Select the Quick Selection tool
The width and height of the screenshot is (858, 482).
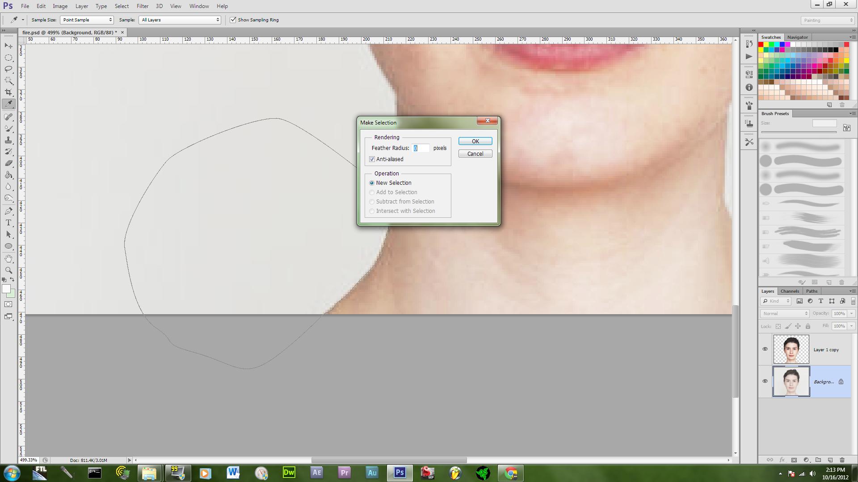tap(8, 81)
